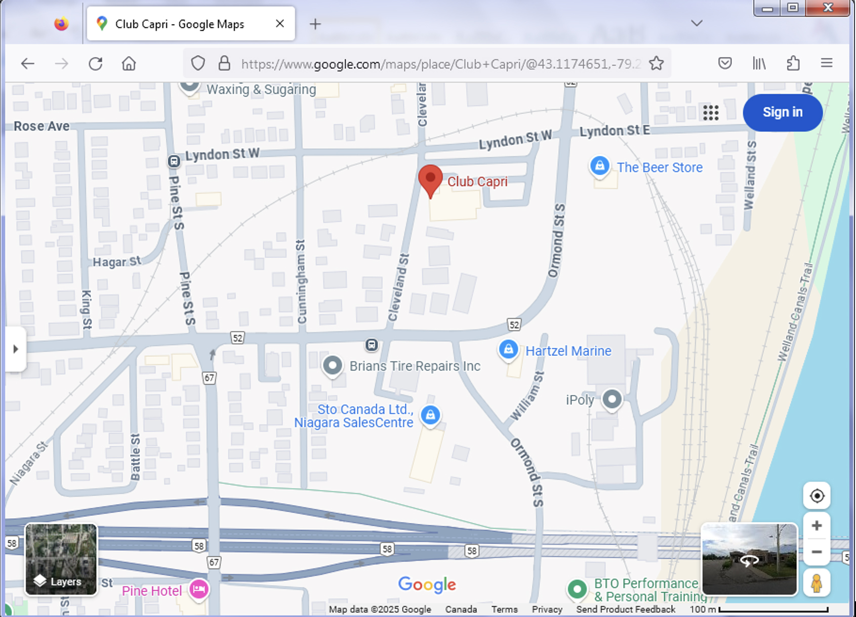Screen dimensions: 856x617
Task: Open the Privacy link
Action: (x=547, y=609)
